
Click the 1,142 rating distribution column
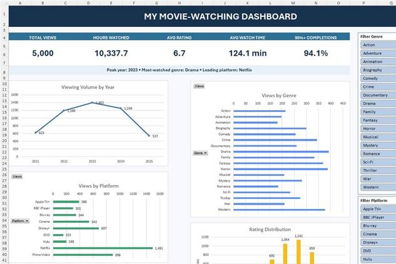click(298, 251)
